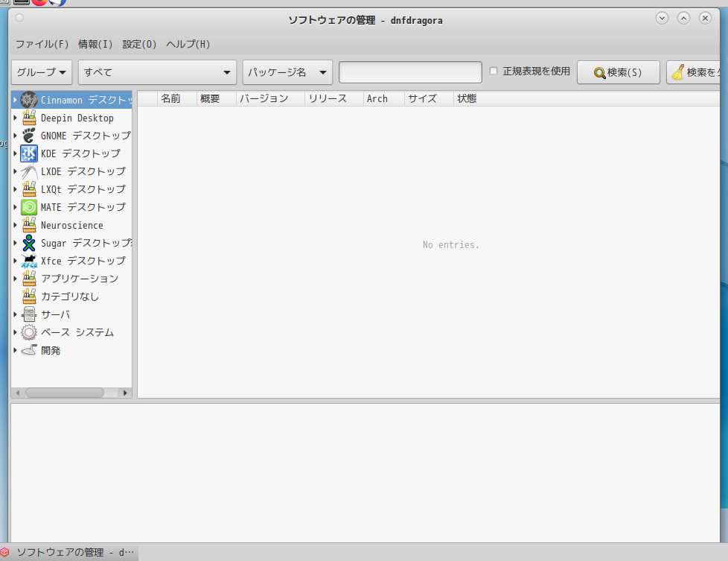Sort by Arch column header
728x561 pixels.
pos(383,98)
